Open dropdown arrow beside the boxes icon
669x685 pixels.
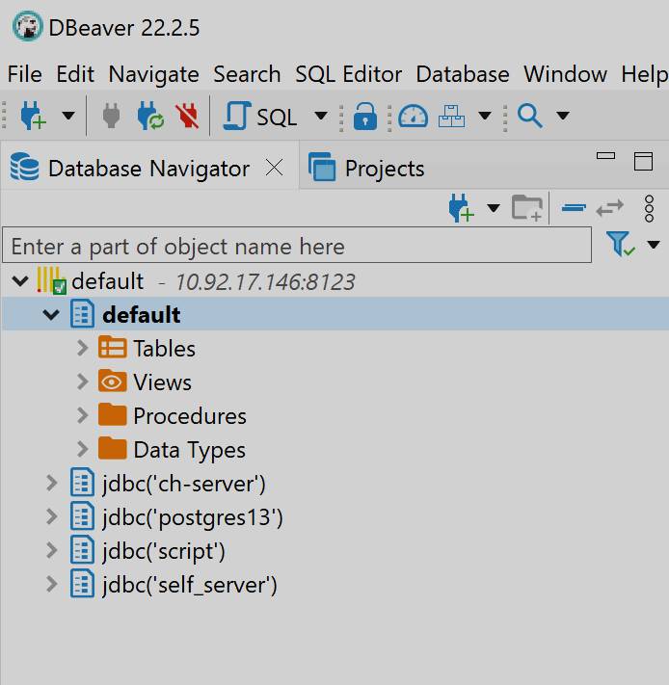coord(485,116)
